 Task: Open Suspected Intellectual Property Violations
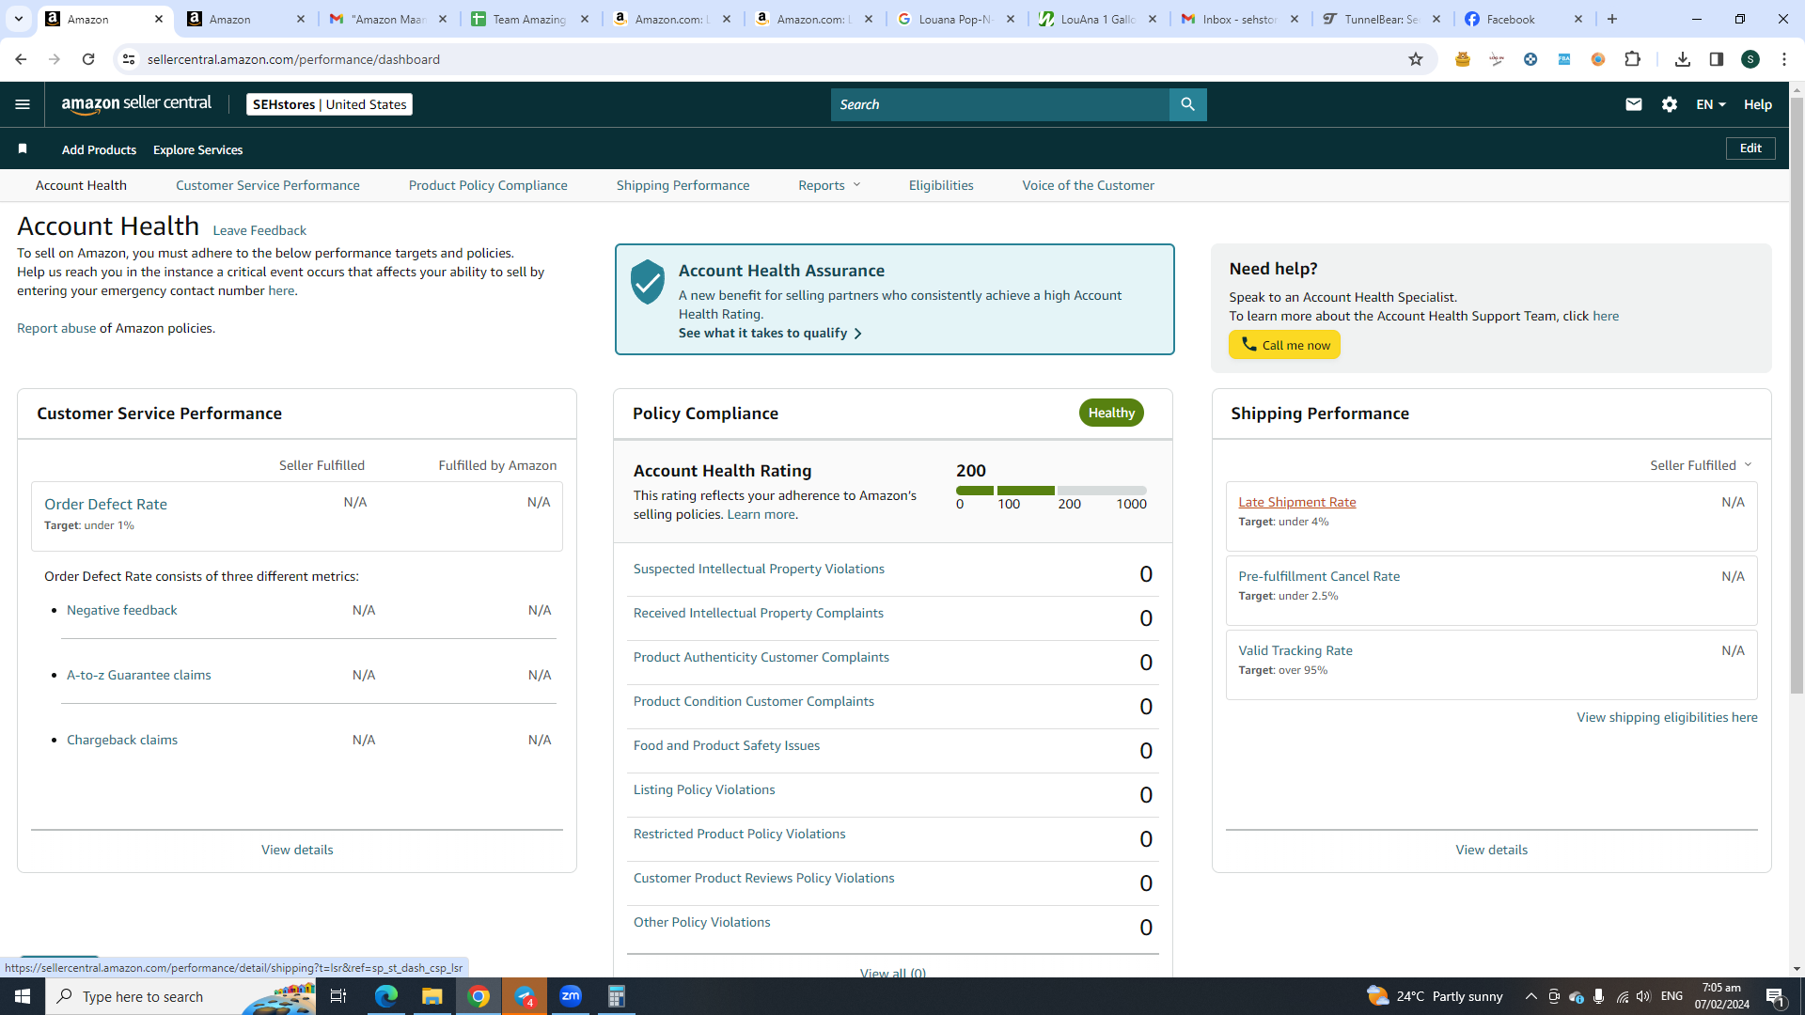(759, 569)
